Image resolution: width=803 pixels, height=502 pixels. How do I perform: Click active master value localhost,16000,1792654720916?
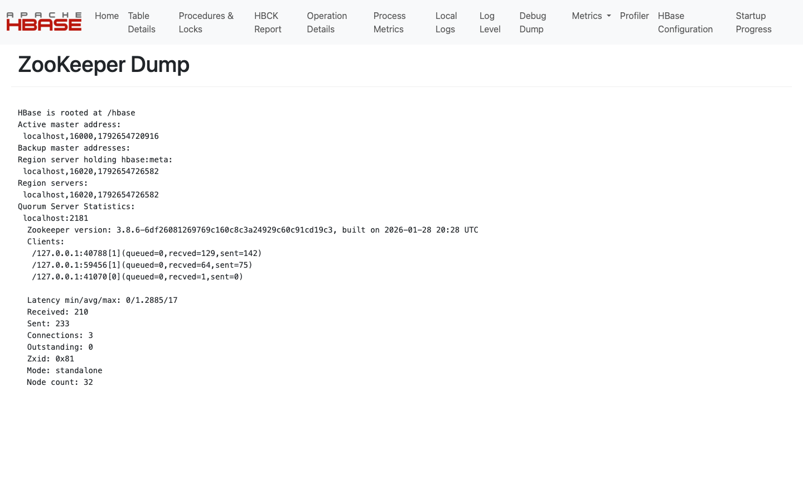[x=91, y=136]
